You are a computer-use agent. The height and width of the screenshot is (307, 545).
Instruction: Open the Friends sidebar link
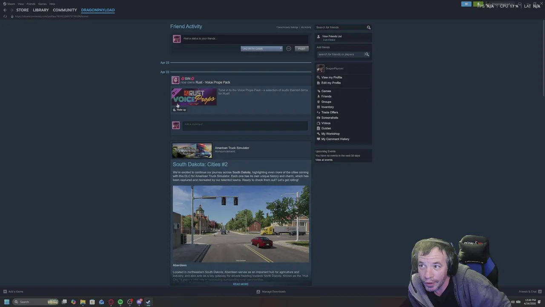coord(326,96)
